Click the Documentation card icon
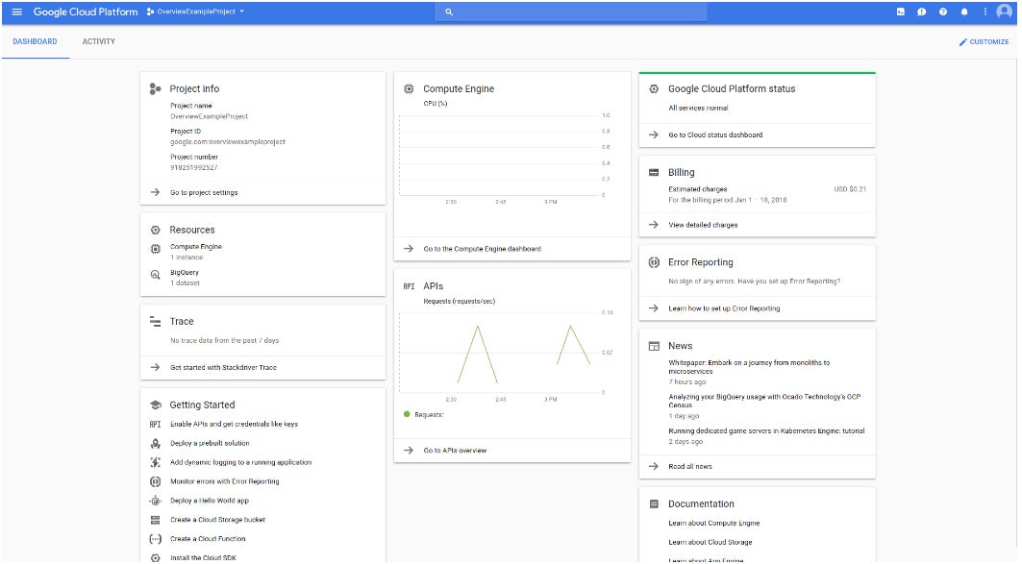 [x=654, y=504]
